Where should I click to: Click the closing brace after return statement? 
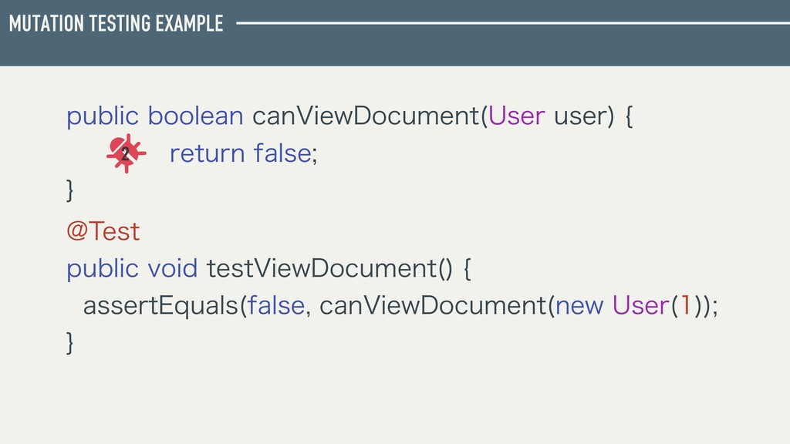70,191
